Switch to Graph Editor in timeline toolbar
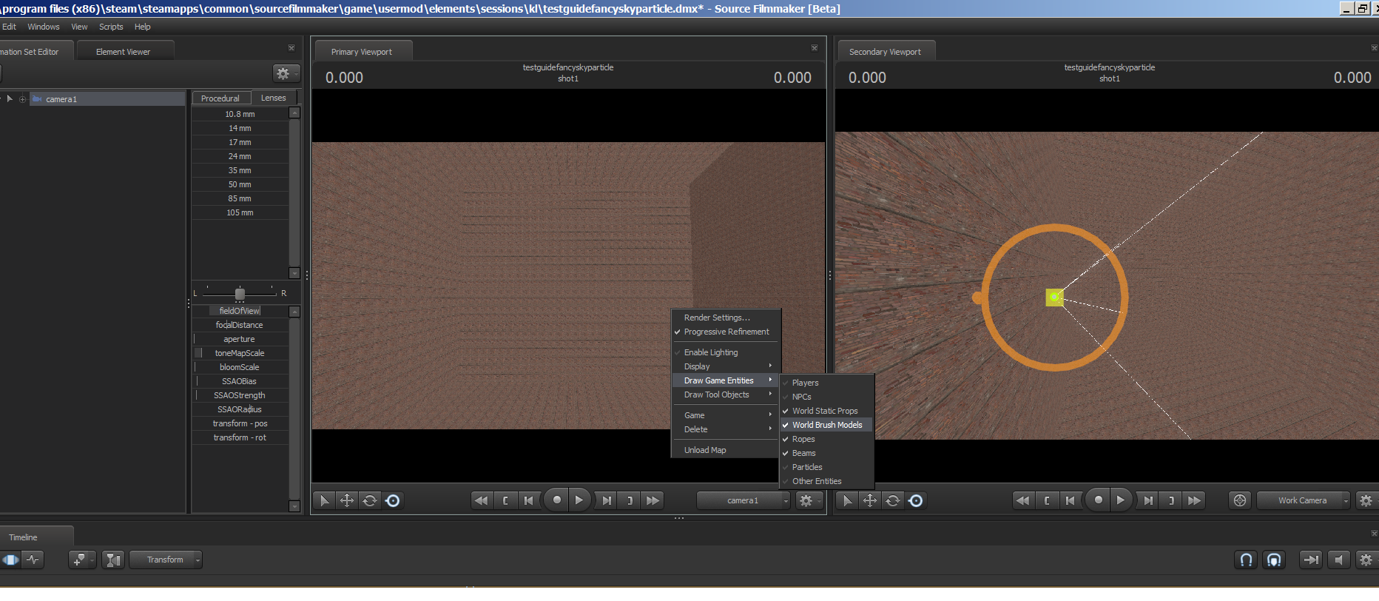Viewport: 1379px width, 601px height. point(33,560)
